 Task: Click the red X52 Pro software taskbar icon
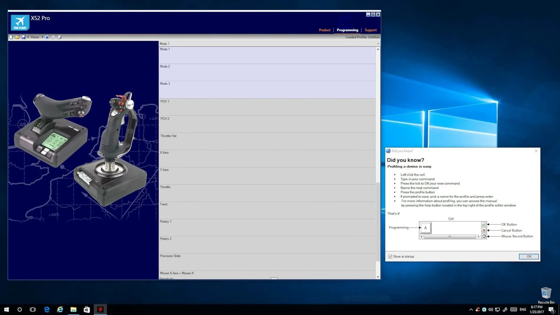click(100, 309)
